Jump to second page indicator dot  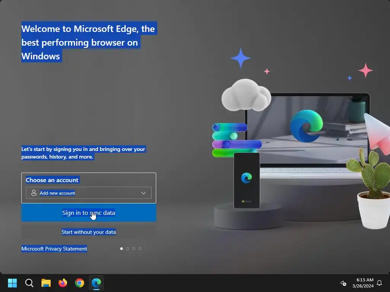click(x=128, y=249)
